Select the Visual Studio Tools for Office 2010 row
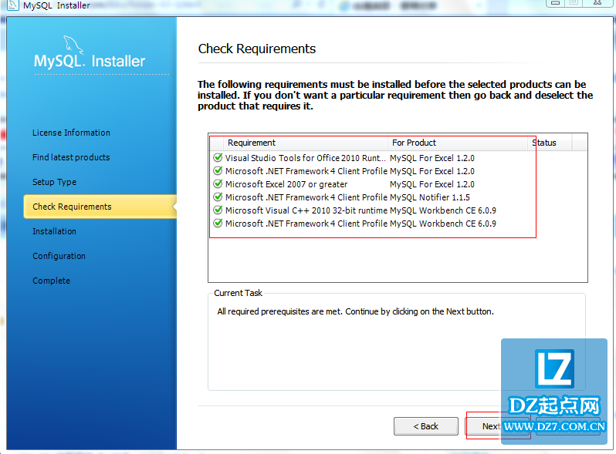This screenshot has height=454, width=616. (398, 158)
